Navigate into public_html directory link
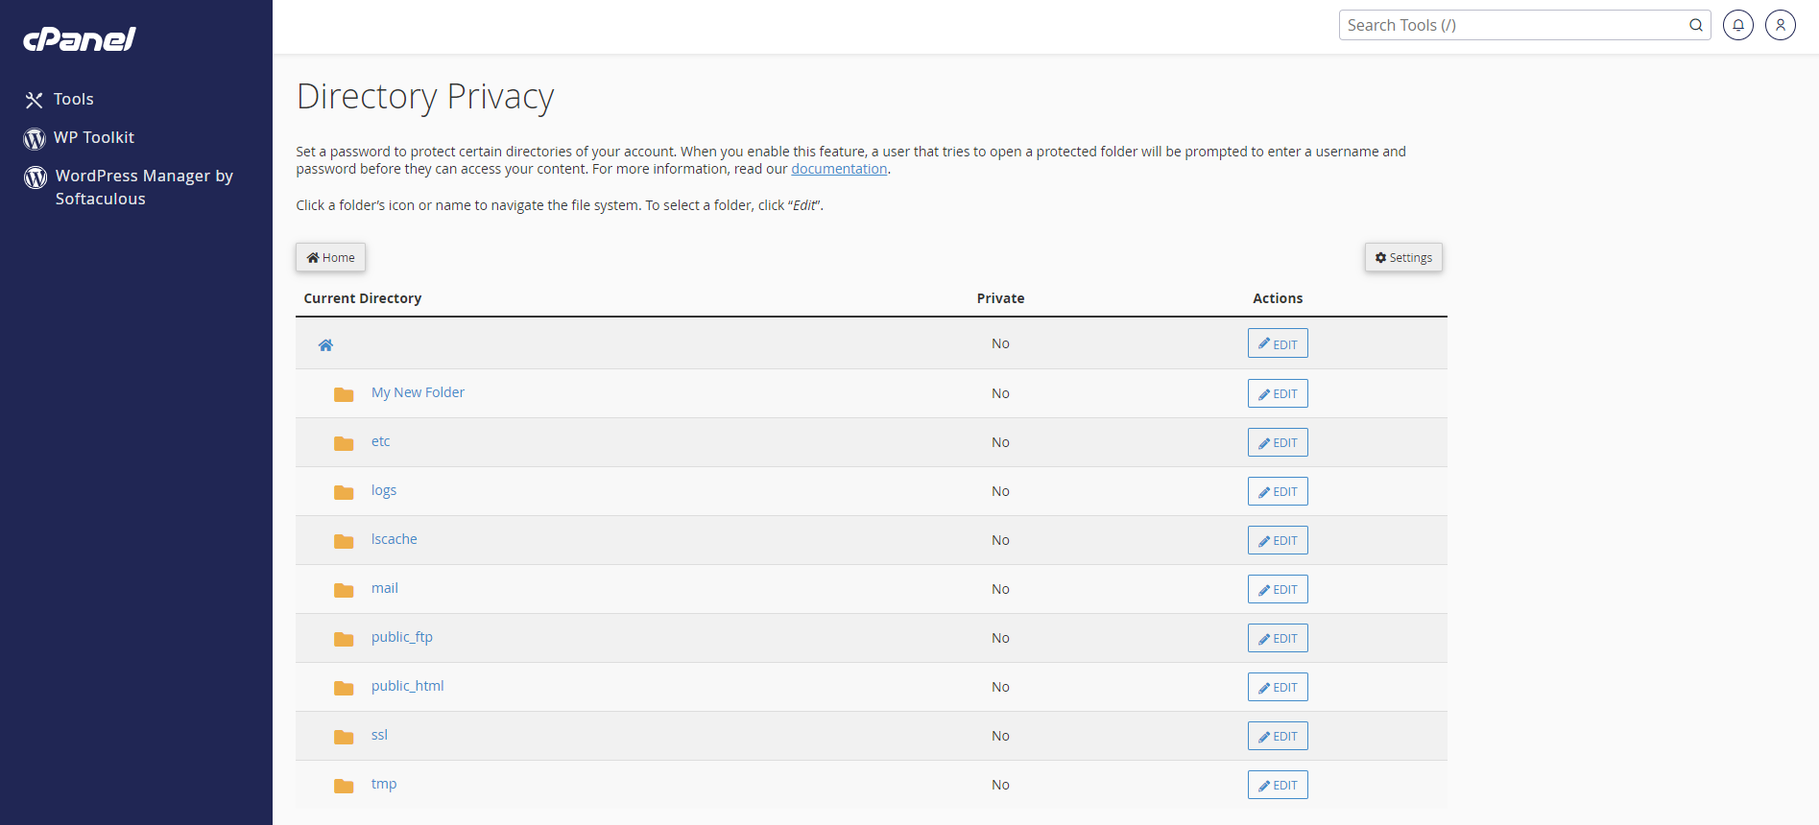The image size is (1819, 825). tap(408, 686)
